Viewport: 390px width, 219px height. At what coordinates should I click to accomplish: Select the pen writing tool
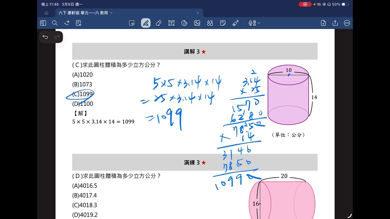point(146,23)
